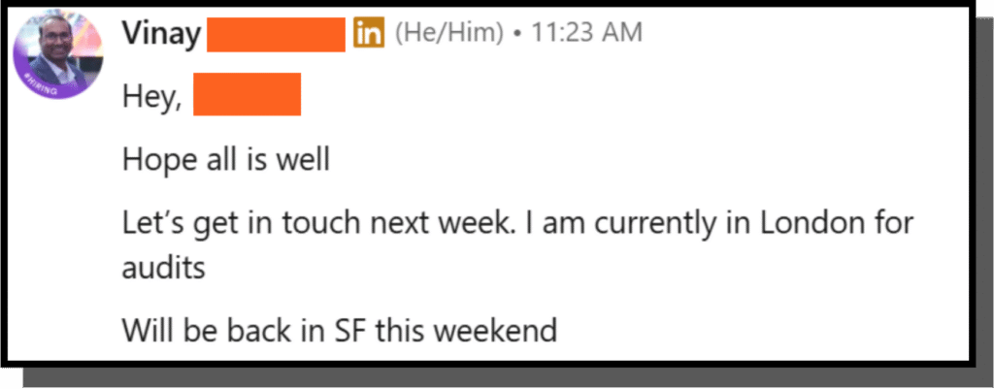Click the bullet separator before the timestamp

[518, 34]
